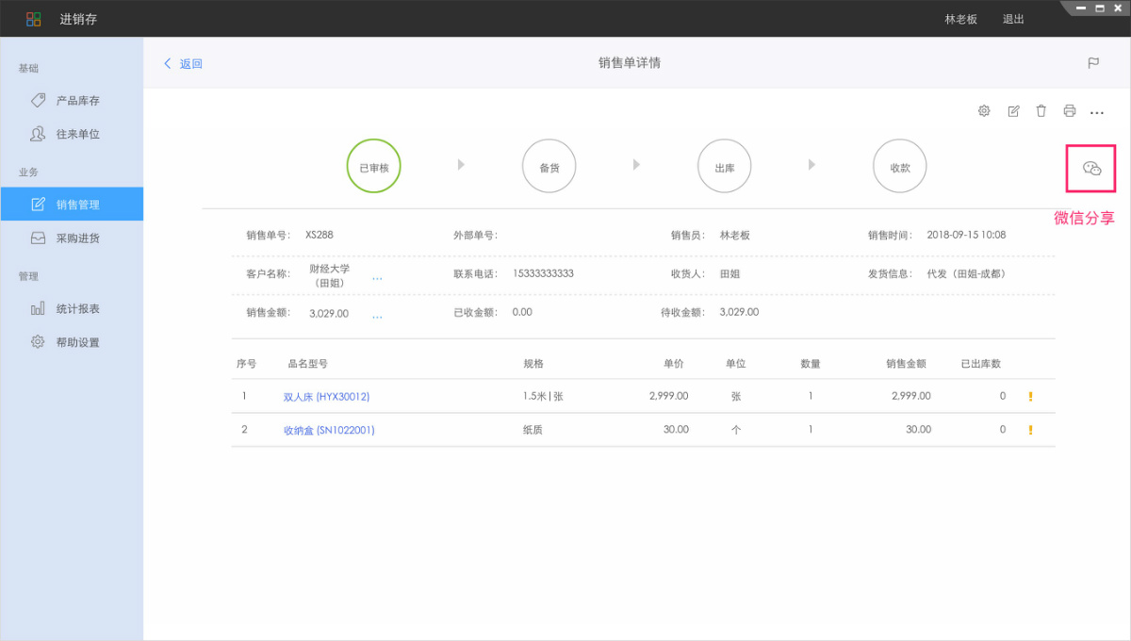Click 帮助设置 in the sidebar

pyautogui.click(x=72, y=341)
